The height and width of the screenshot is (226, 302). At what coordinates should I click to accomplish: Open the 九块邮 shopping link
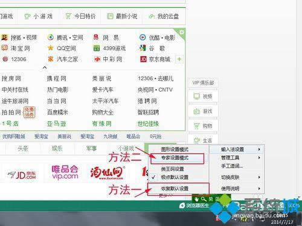click(111, 137)
